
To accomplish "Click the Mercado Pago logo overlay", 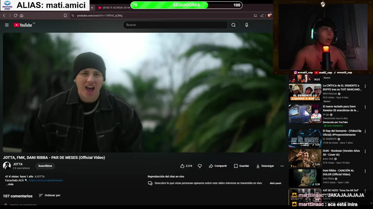I will tap(7, 5).
